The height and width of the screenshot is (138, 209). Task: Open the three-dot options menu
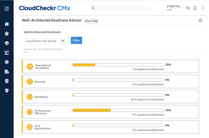click(x=203, y=8)
